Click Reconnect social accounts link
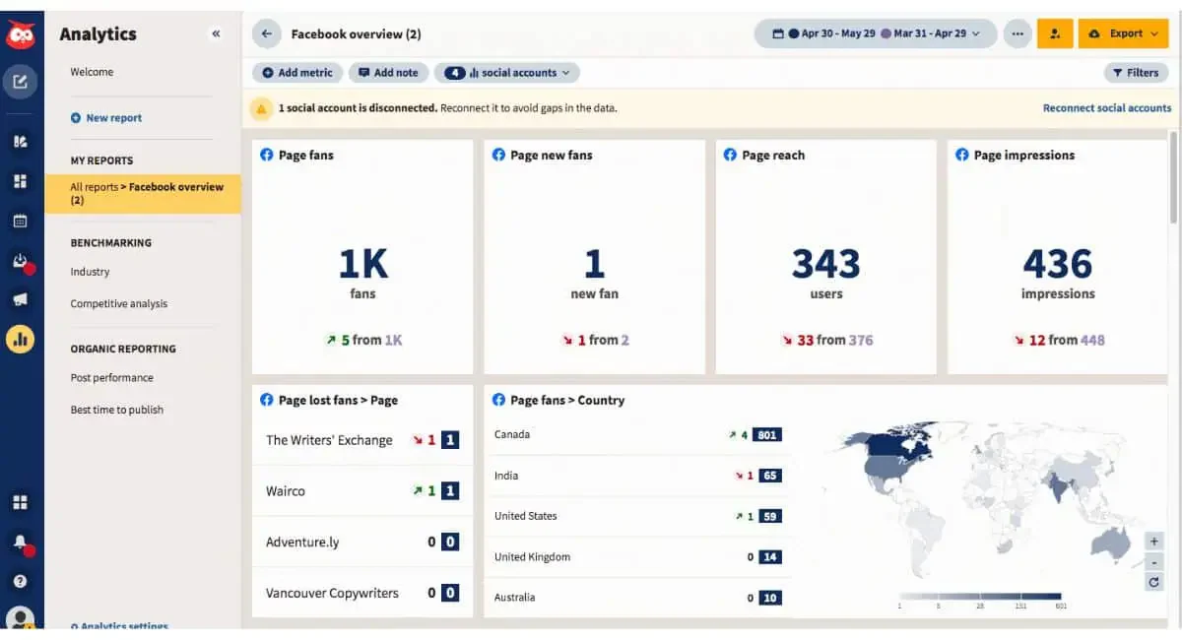Screen dimensions: 1182x640 [1107, 108]
